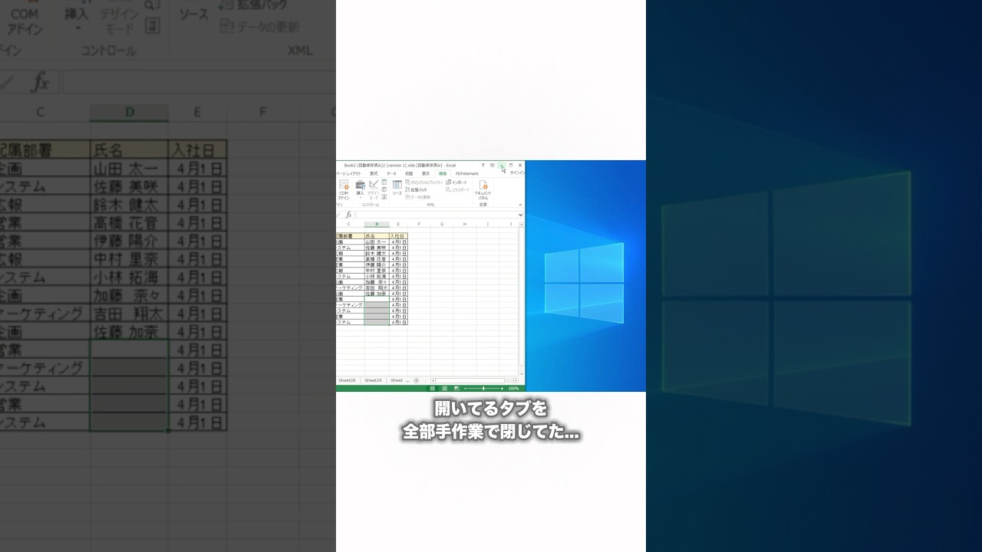Open the Sheet29 worksheet tab

coord(373,380)
